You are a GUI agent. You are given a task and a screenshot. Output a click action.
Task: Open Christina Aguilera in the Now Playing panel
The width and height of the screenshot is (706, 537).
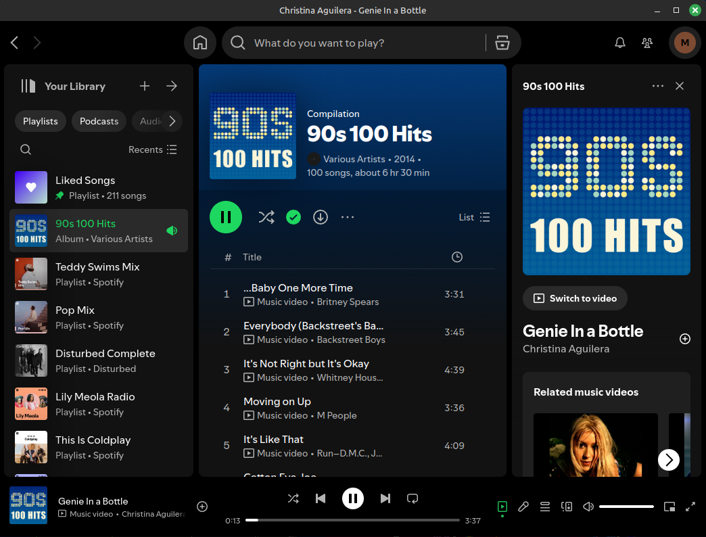(x=566, y=349)
